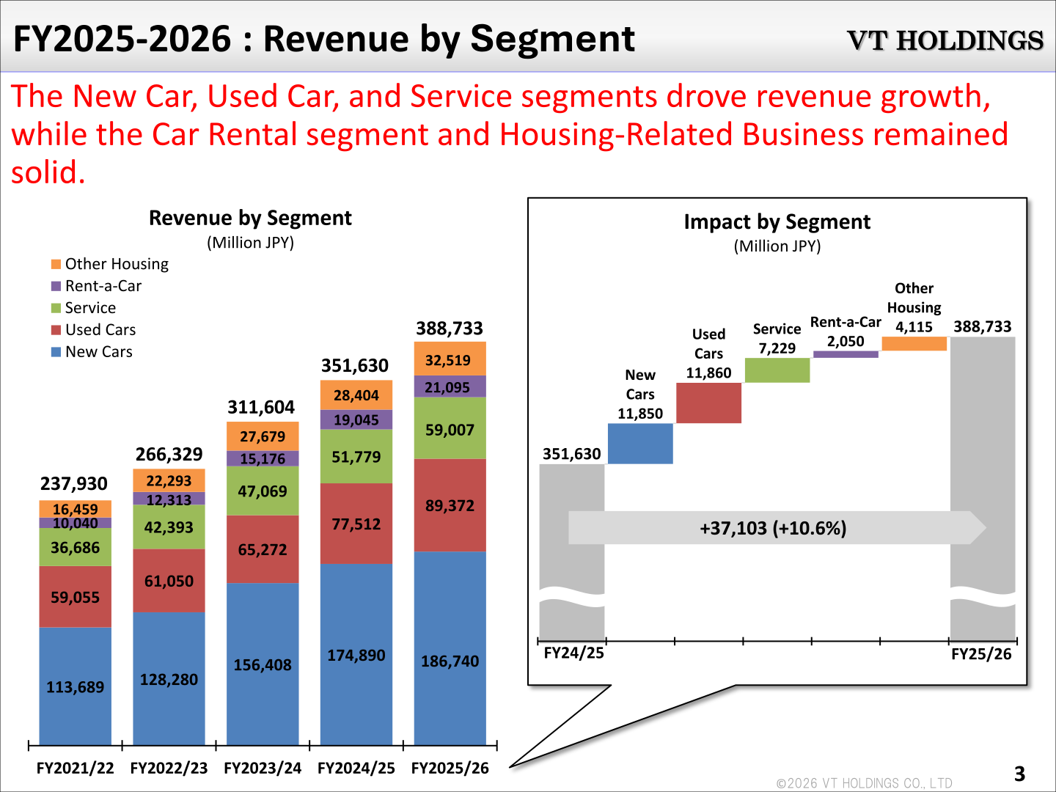The width and height of the screenshot is (1056, 792).
Task: Click the blue New Cars waterfall bar
Action: (x=640, y=444)
